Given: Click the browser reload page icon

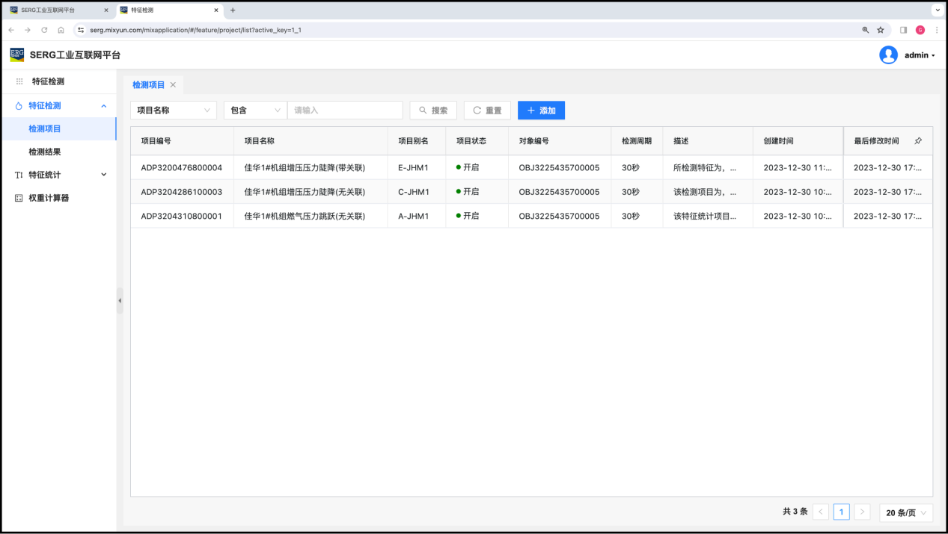Looking at the screenshot, I should pyautogui.click(x=44, y=30).
